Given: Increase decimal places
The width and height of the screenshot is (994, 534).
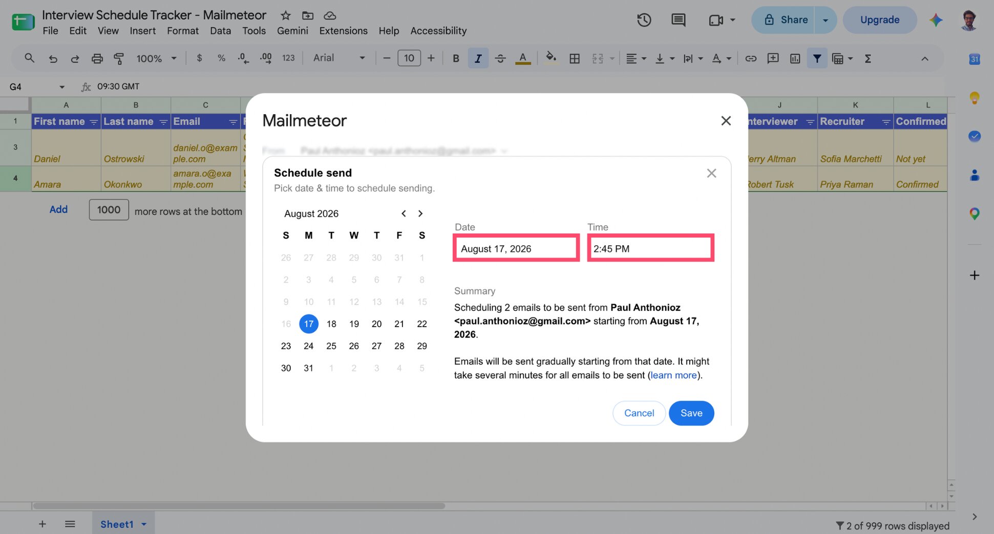Looking at the screenshot, I should tap(266, 58).
